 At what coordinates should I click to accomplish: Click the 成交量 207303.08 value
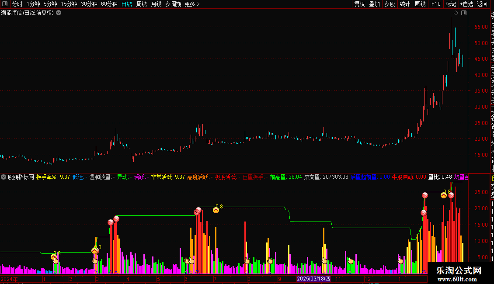[326, 177]
